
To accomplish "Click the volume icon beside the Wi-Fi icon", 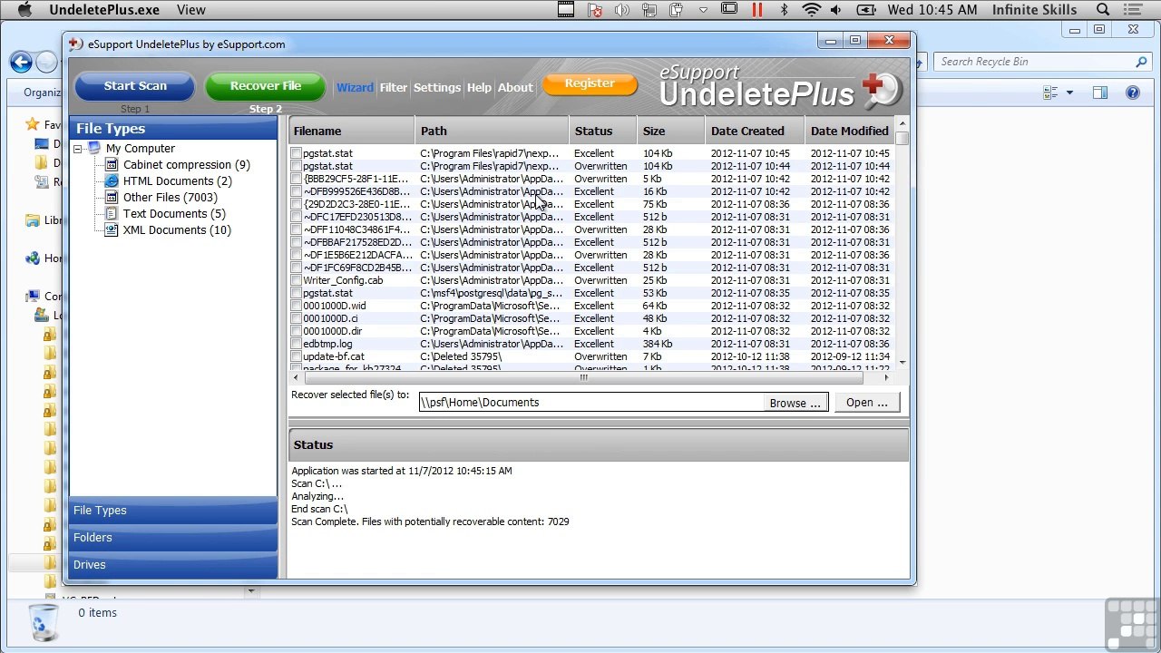I will 835,10.
